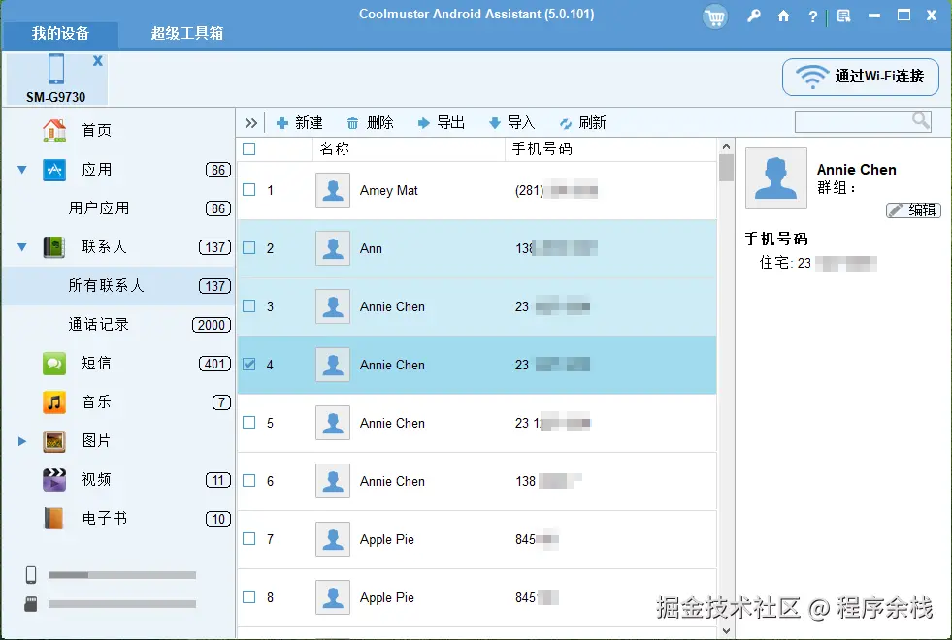Click 刷新 to refresh the contact list
The height and width of the screenshot is (640, 952).
click(x=583, y=123)
